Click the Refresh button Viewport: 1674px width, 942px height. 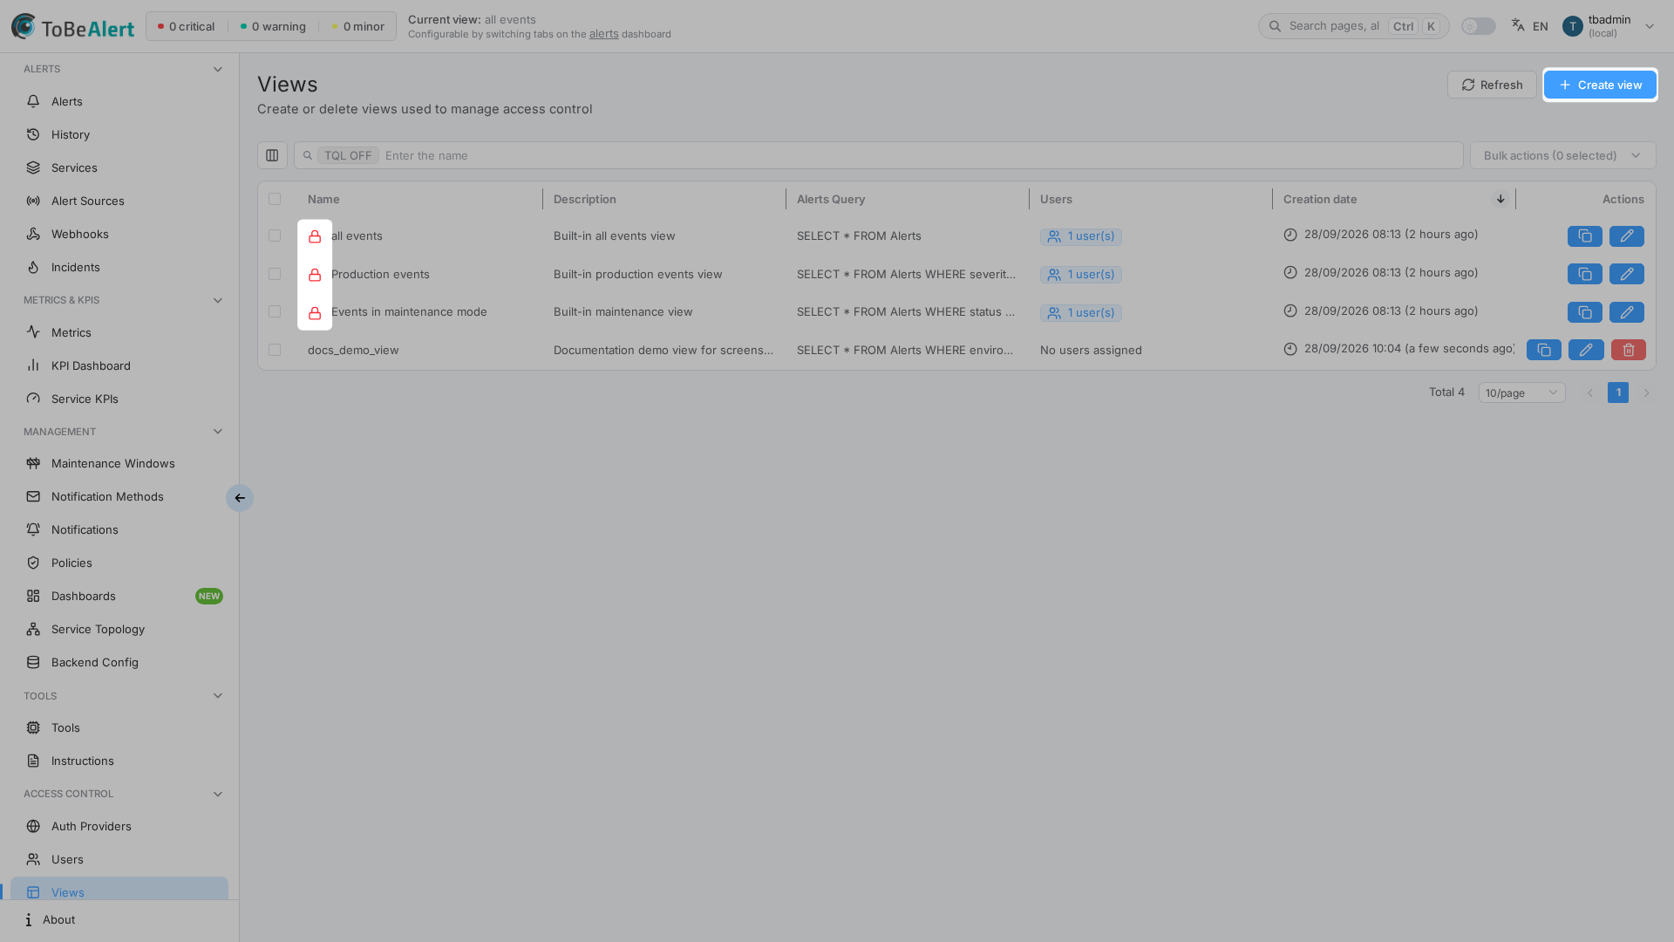click(x=1492, y=85)
